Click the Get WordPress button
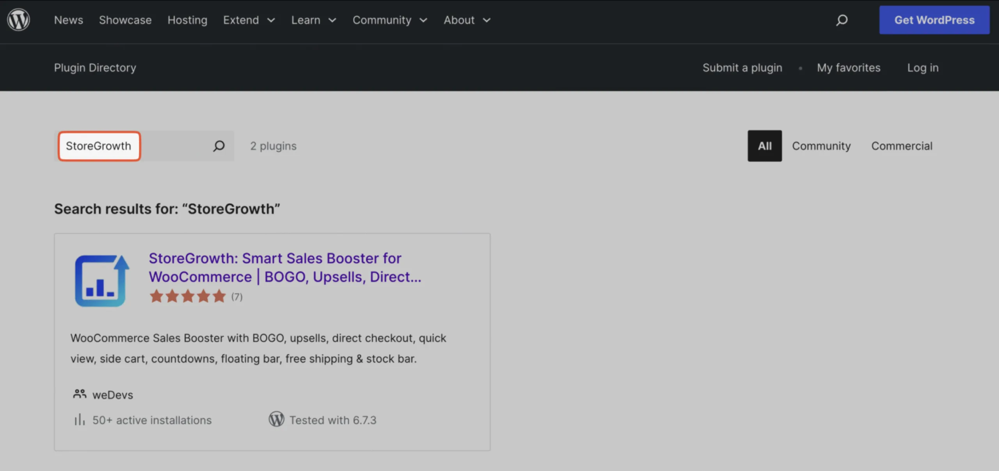Image resolution: width=999 pixels, height=471 pixels. tap(934, 20)
